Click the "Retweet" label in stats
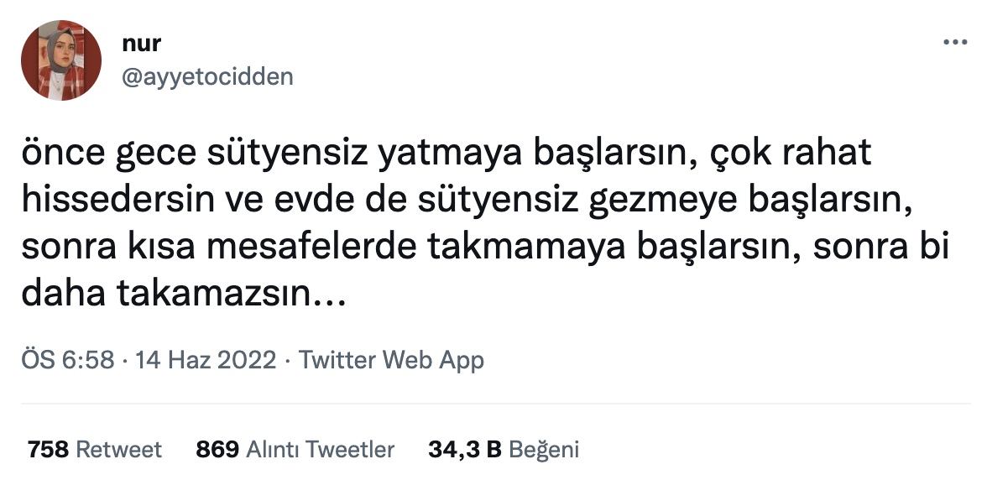Viewport: 987px width, 480px height. pos(119,450)
